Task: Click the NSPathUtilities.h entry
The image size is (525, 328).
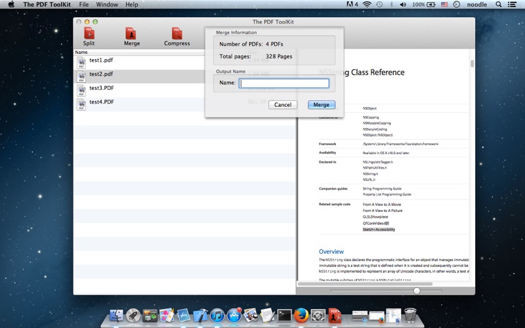Action: point(374,168)
